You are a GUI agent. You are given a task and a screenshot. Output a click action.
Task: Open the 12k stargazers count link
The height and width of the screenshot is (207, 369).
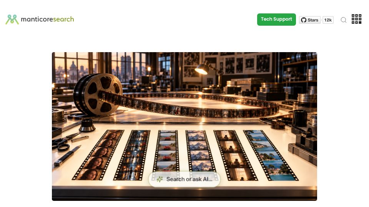pyautogui.click(x=328, y=20)
